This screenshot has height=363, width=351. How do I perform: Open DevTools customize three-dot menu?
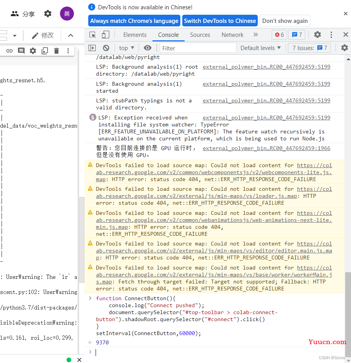click(x=331, y=35)
